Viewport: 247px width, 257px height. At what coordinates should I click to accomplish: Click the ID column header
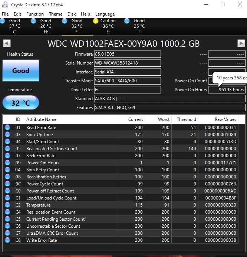click(18, 119)
